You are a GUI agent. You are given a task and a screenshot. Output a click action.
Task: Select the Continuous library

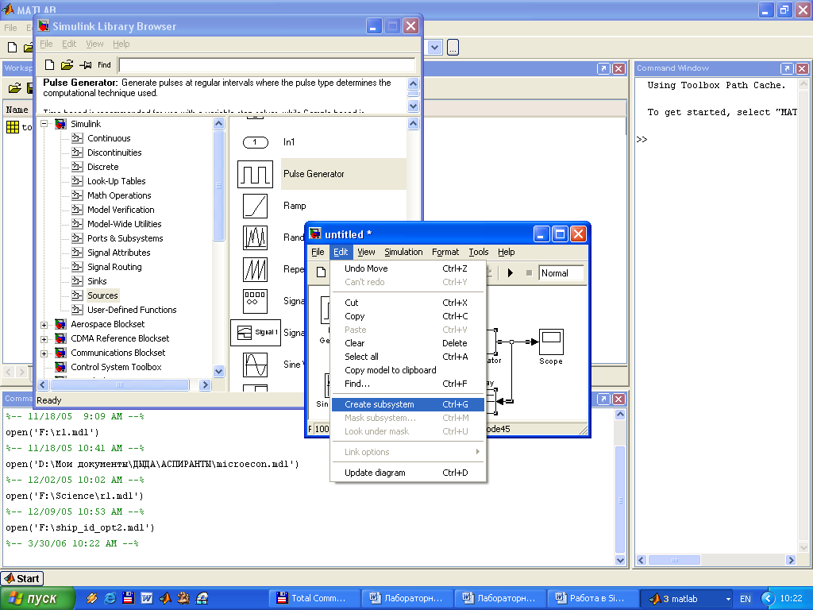pyautogui.click(x=109, y=138)
